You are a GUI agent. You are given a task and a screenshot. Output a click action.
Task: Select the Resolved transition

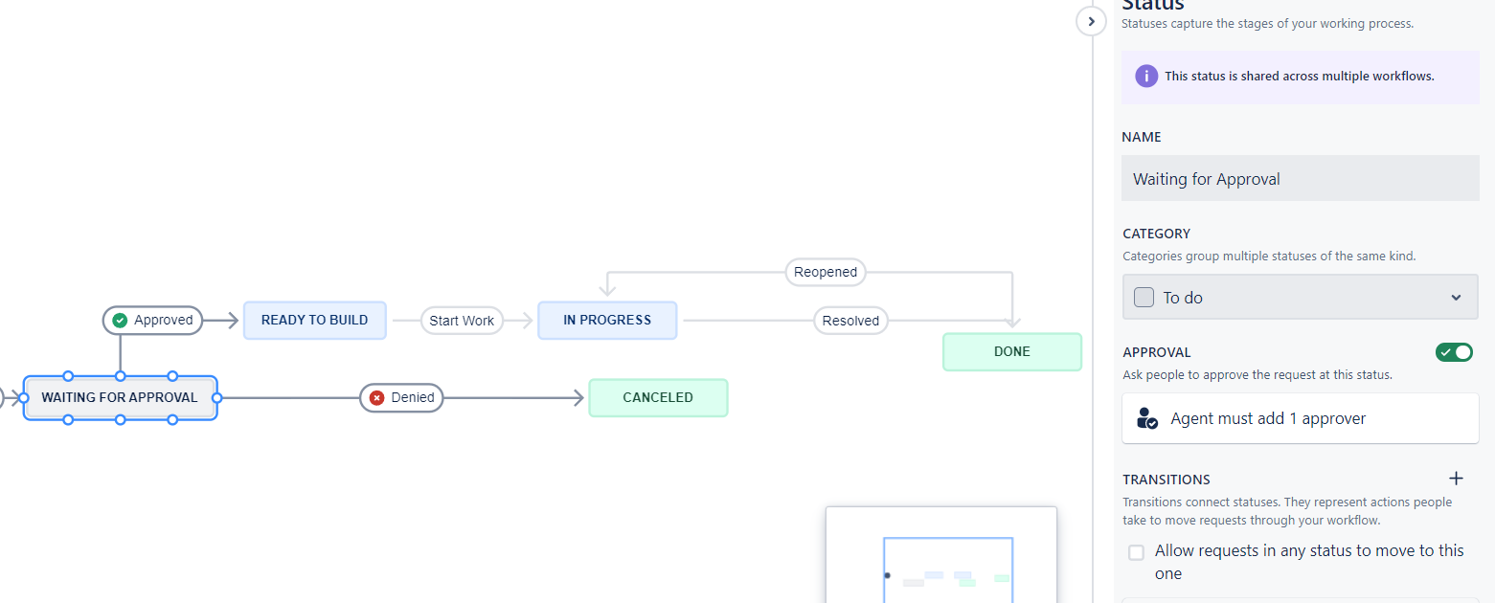point(850,321)
